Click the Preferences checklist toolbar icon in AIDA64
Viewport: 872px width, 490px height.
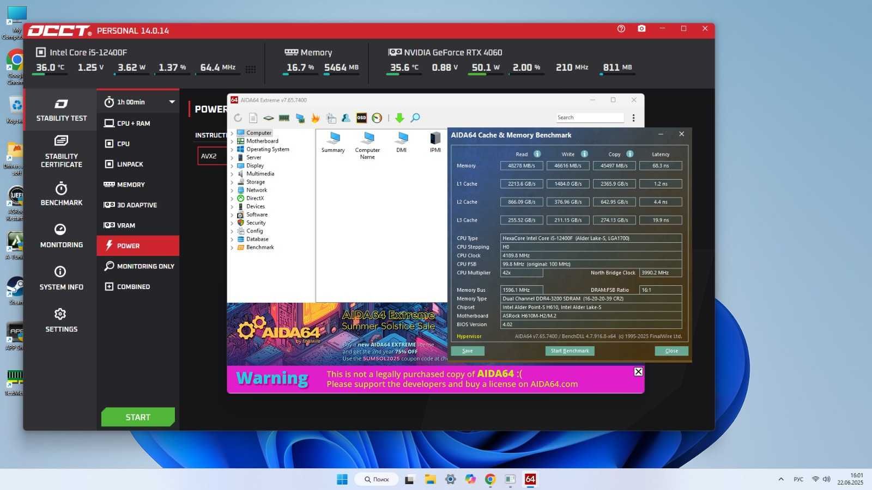pos(331,118)
